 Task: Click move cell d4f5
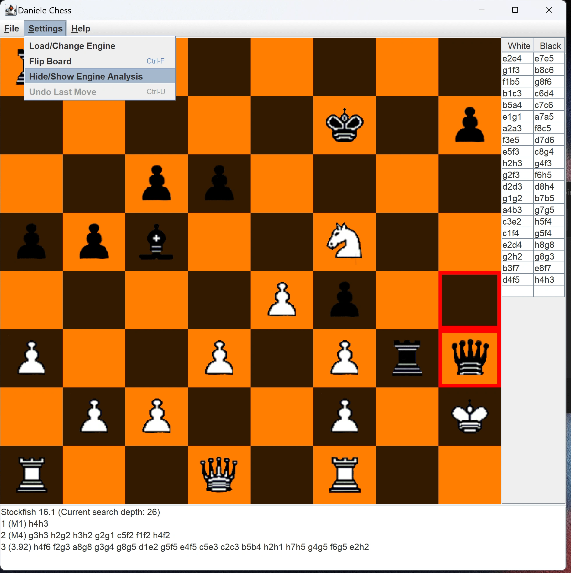click(517, 280)
